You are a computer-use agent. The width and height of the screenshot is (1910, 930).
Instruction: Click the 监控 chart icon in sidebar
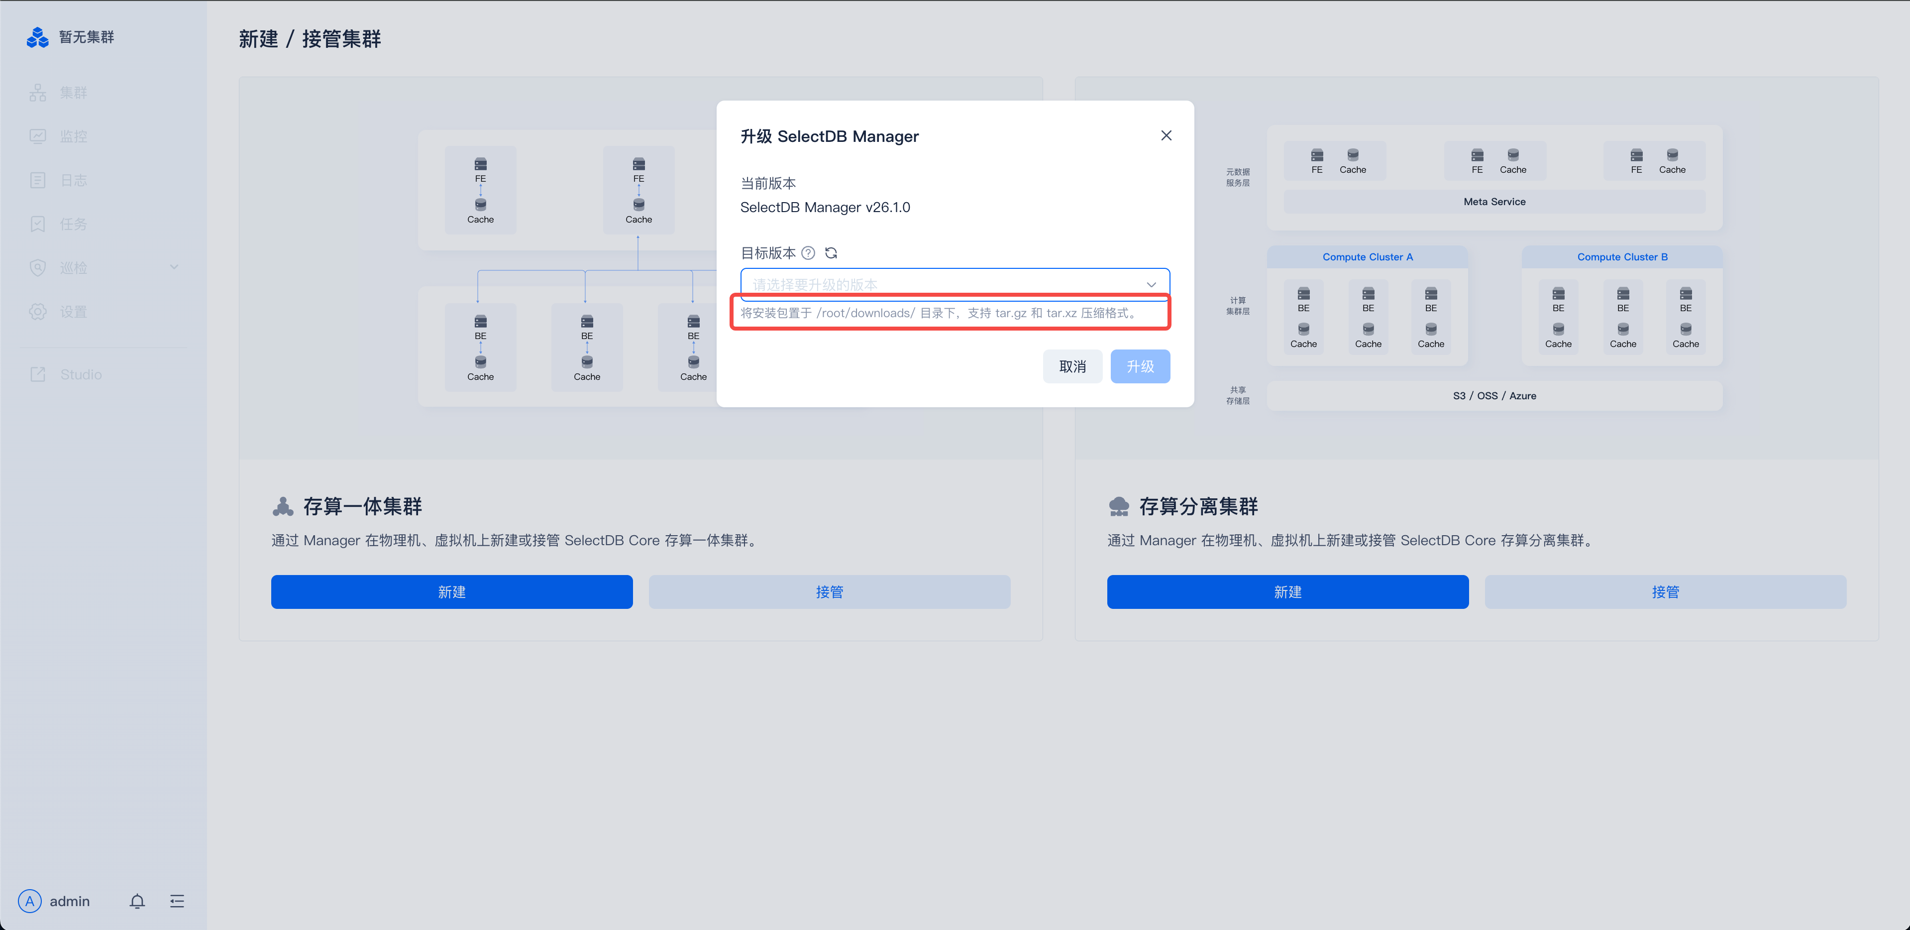tap(38, 136)
